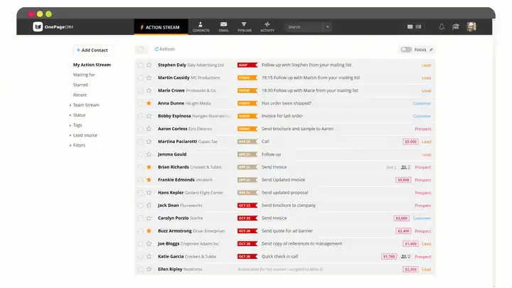The height and width of the screenshot is (288, 512).
Task: Click the Refresh button
Action: 165,49
